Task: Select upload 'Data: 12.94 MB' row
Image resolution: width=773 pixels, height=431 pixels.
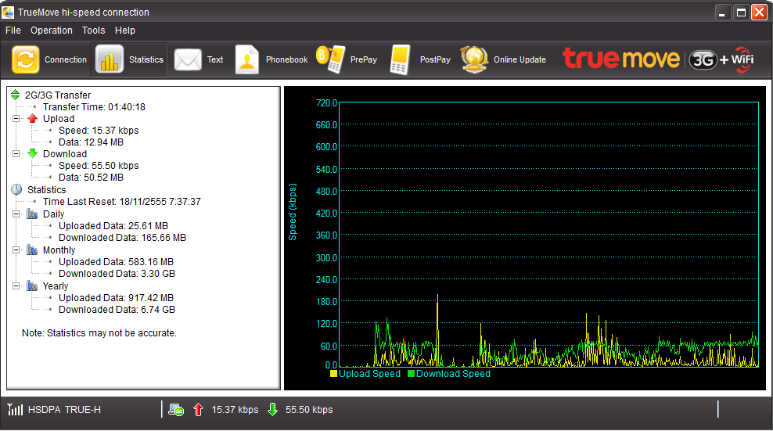Action: pos(92,142)
